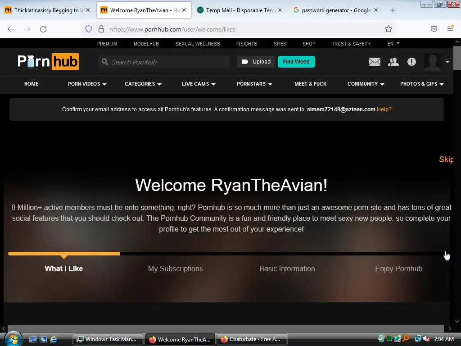Open the friends requests icon
Image resolution: width=461 pixels, height=346 pixels.
(x=393, y=62)
